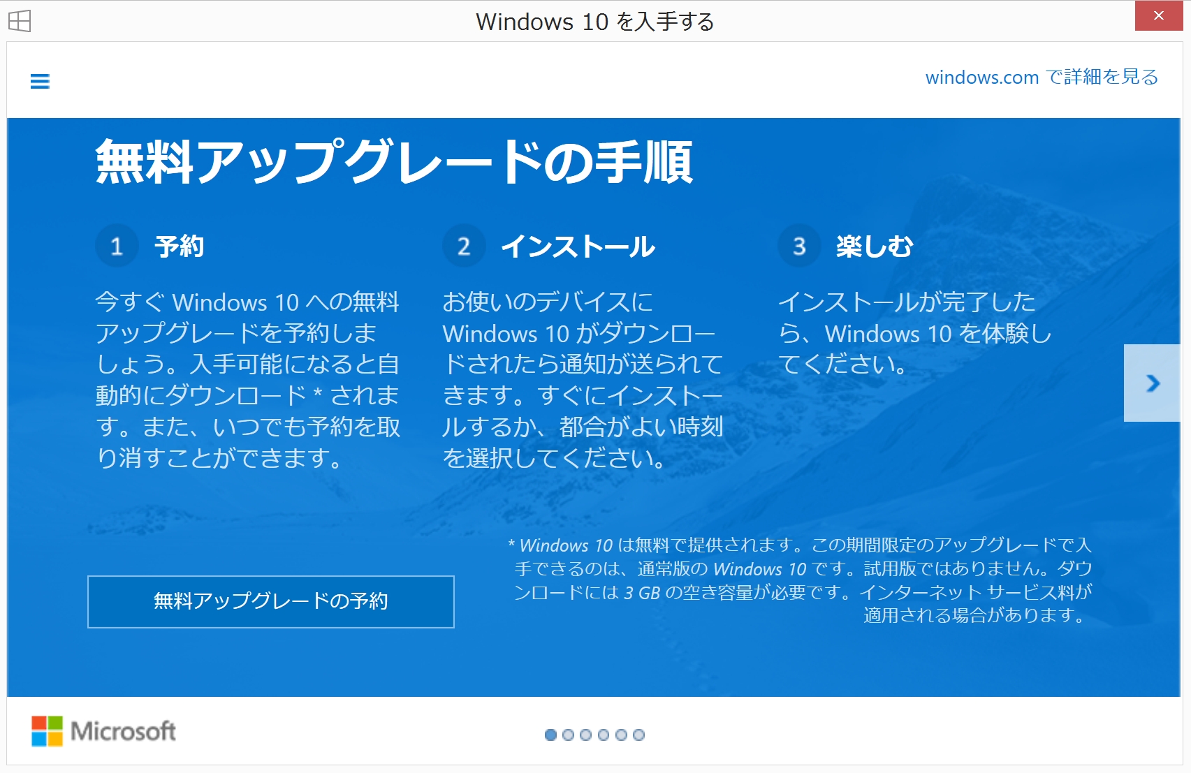Click the four-pane Microsoft logo colored squares

[47, 731]
